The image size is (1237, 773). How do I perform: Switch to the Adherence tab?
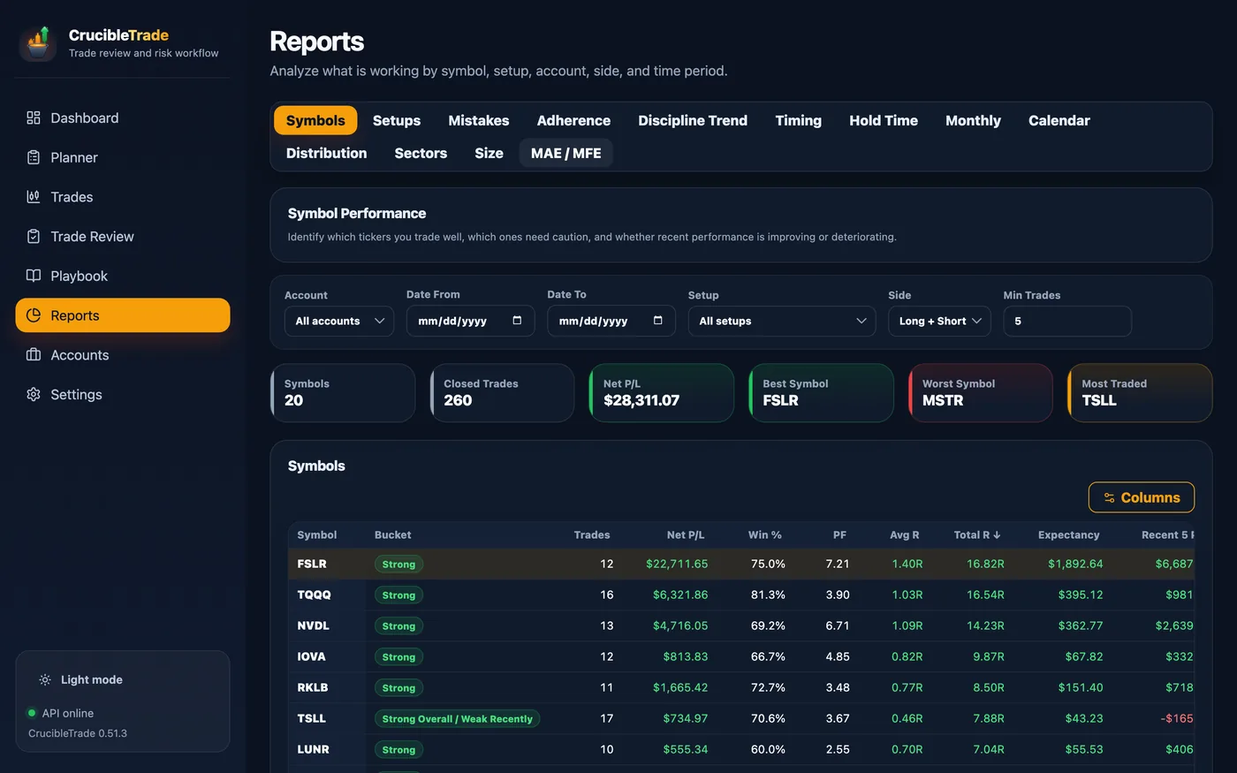pyautogui.click(x=573, y=120)
